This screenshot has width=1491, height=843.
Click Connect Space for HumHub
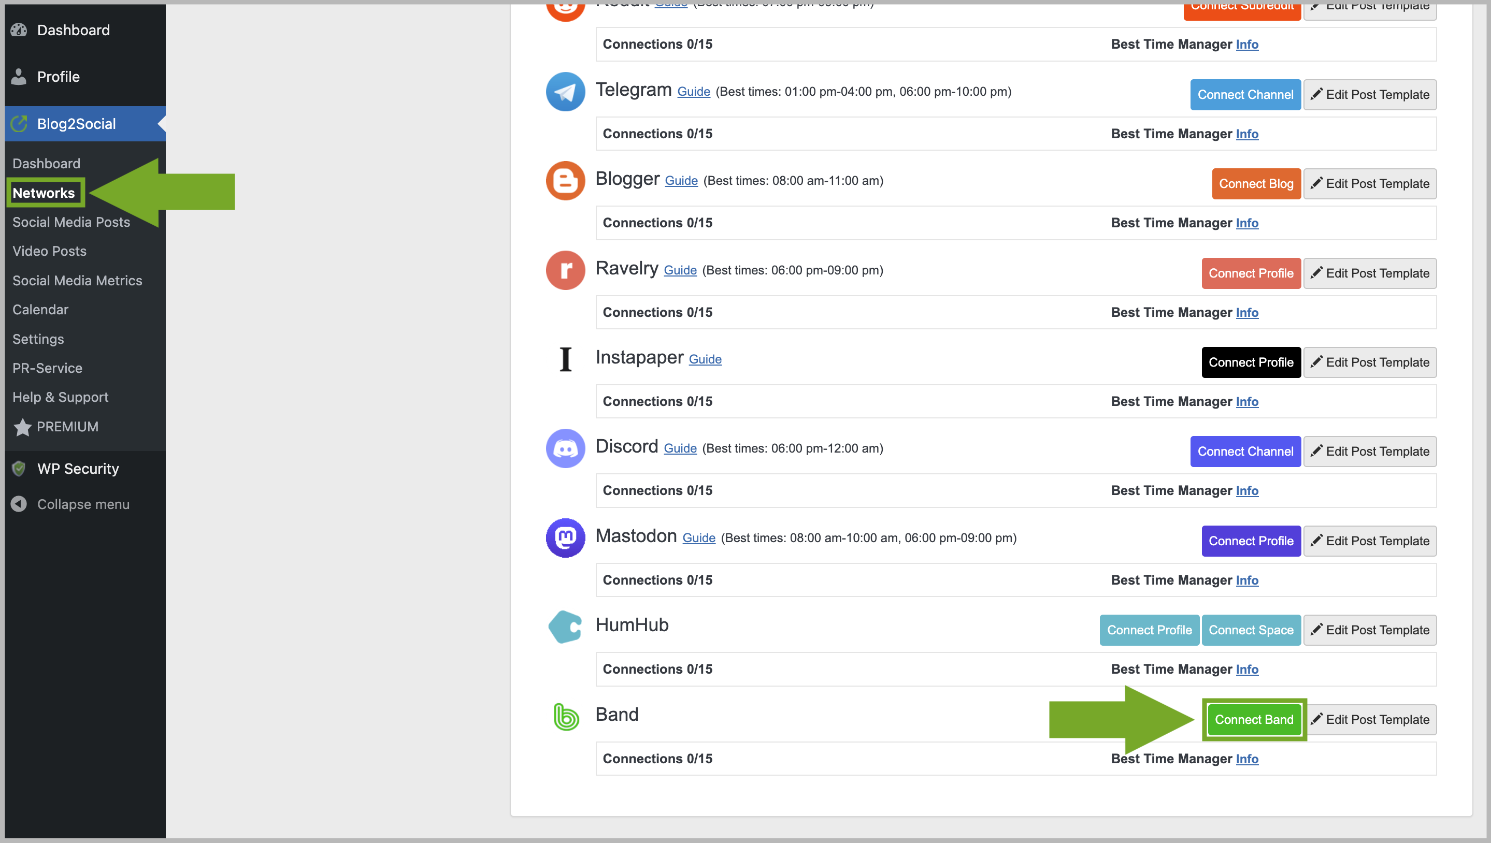1251,630
